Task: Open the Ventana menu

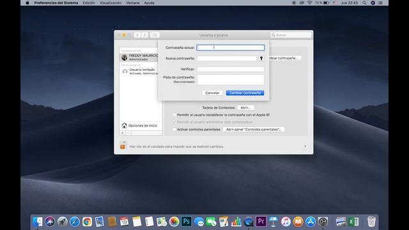Action: [x=132, y=3]
